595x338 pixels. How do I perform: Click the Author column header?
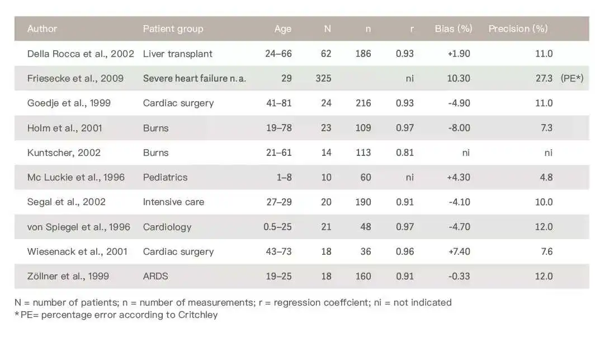[42, 28]
